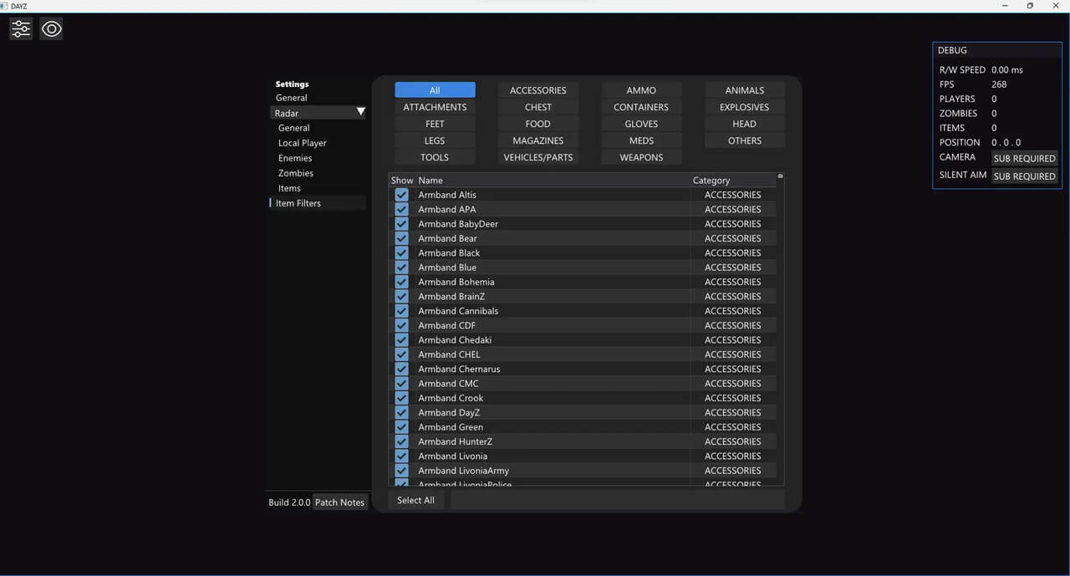The width and height of the screenshot is (1070, 576).
Task: Open Local Player settings
Action: pos(302,143)
